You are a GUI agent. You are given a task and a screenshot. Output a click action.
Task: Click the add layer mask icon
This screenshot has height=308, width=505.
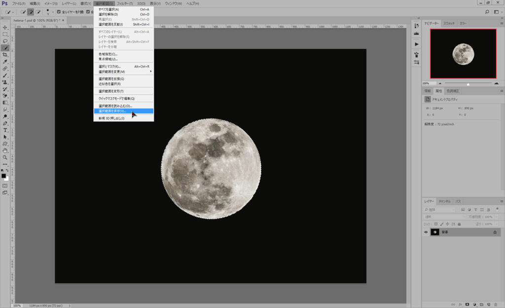point(467,304)
